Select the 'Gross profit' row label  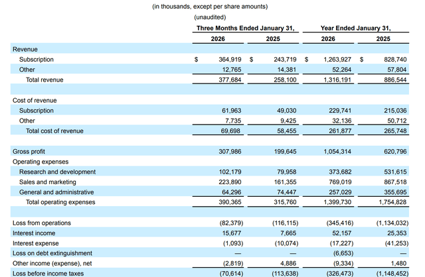pyautogui.click(x=29, y=152)
